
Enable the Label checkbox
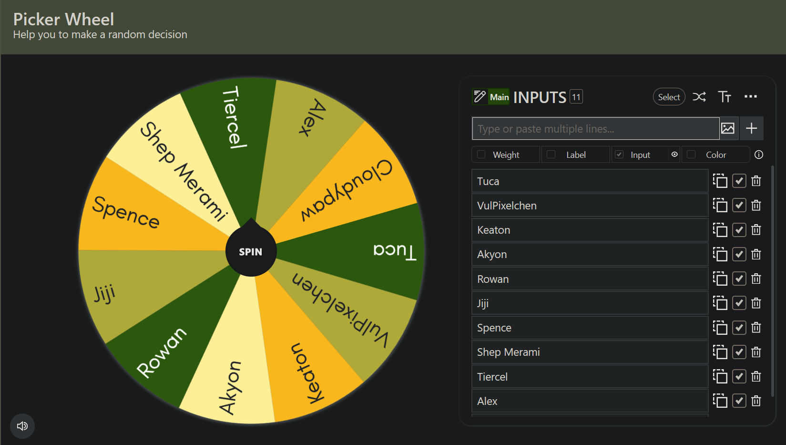551,155
